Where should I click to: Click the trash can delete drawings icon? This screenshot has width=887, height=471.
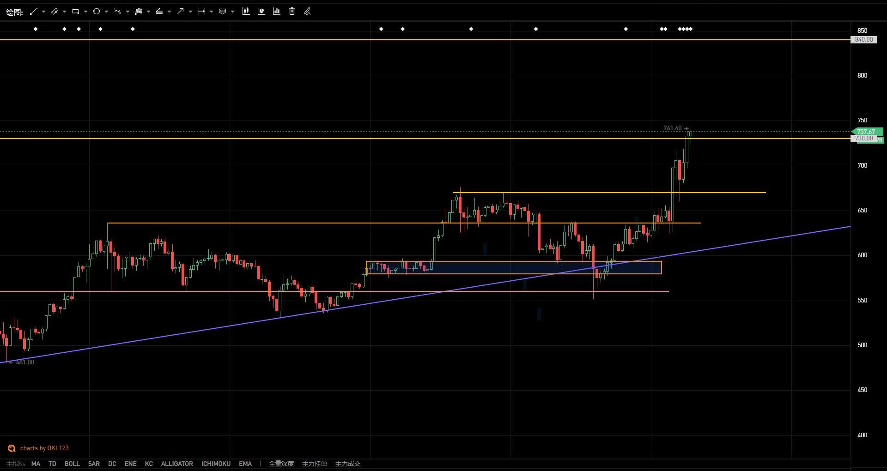coord(292,12)
